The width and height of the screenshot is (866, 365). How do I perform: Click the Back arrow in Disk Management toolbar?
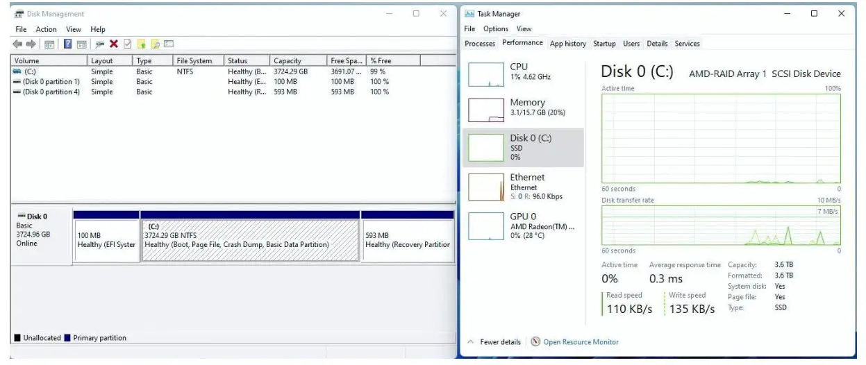point(18,44)
